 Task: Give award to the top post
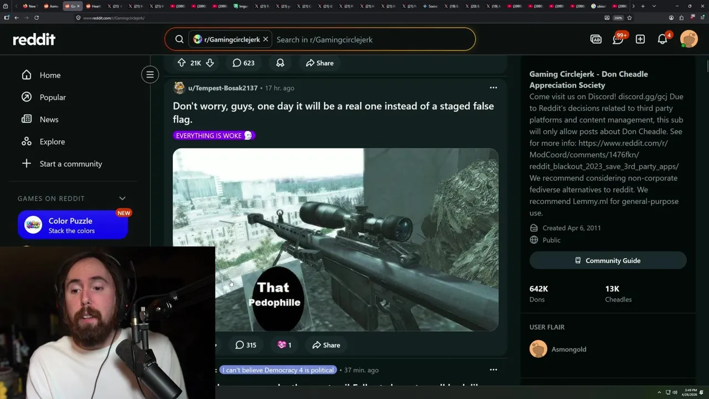click(x=280, y=63)
